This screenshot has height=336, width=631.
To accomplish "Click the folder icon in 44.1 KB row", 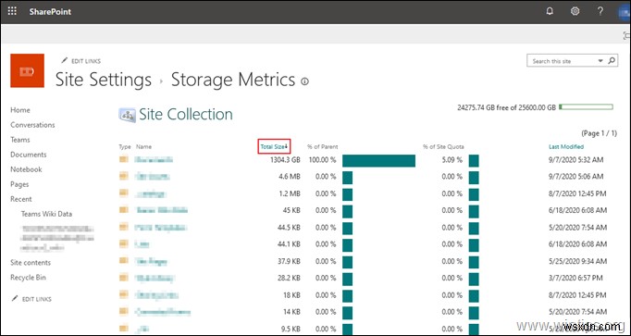I will click(124, 243).
